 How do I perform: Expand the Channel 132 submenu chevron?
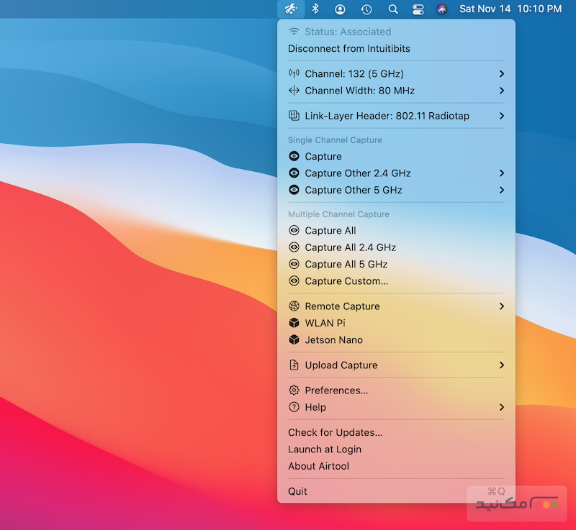(502, 73)
